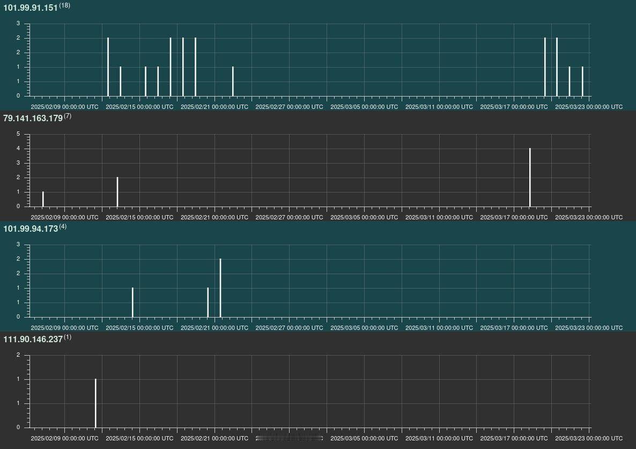636x449 pixels.
Task: Click 2025/02/09 axis label under 101.99.91.151 chart
Action: pos(64,107)
